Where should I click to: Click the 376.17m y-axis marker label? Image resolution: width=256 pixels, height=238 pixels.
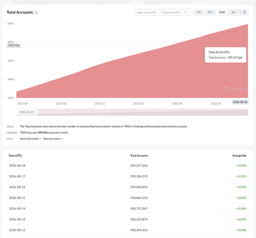pyautogui.click(x=14, y=46)
